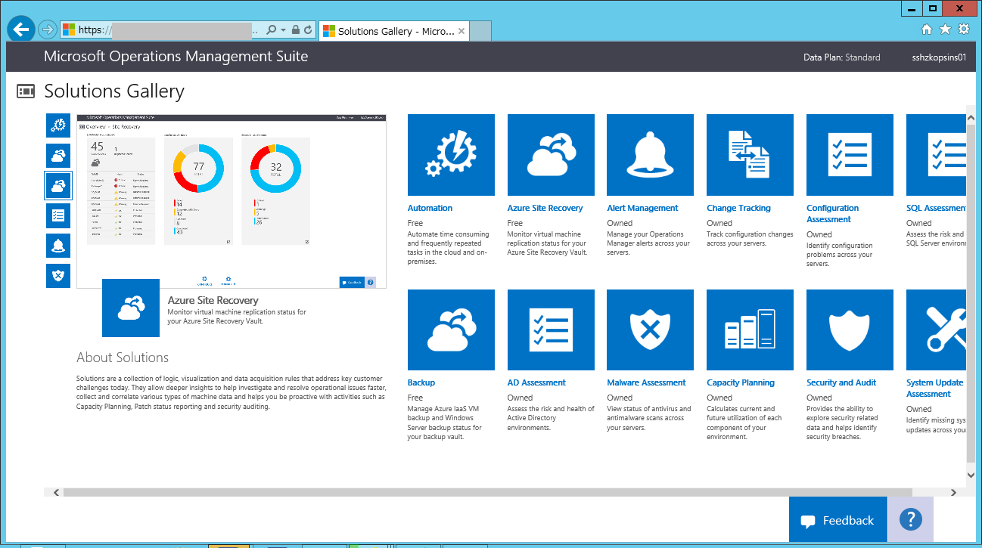The height and width of the screenshot is (548, 982).
Task: Select the bell thumbnail in preview sidebar
Action: 58,246
